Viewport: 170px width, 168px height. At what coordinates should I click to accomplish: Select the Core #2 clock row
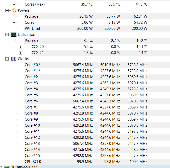[x=97, y=77]
